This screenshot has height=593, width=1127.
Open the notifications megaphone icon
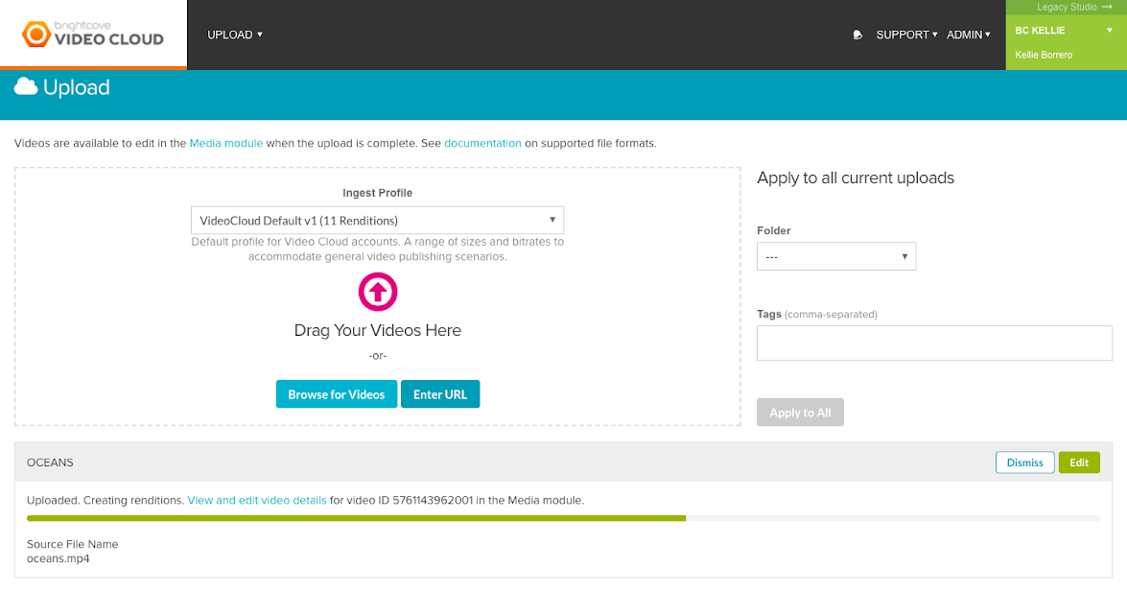click(857, 35)
